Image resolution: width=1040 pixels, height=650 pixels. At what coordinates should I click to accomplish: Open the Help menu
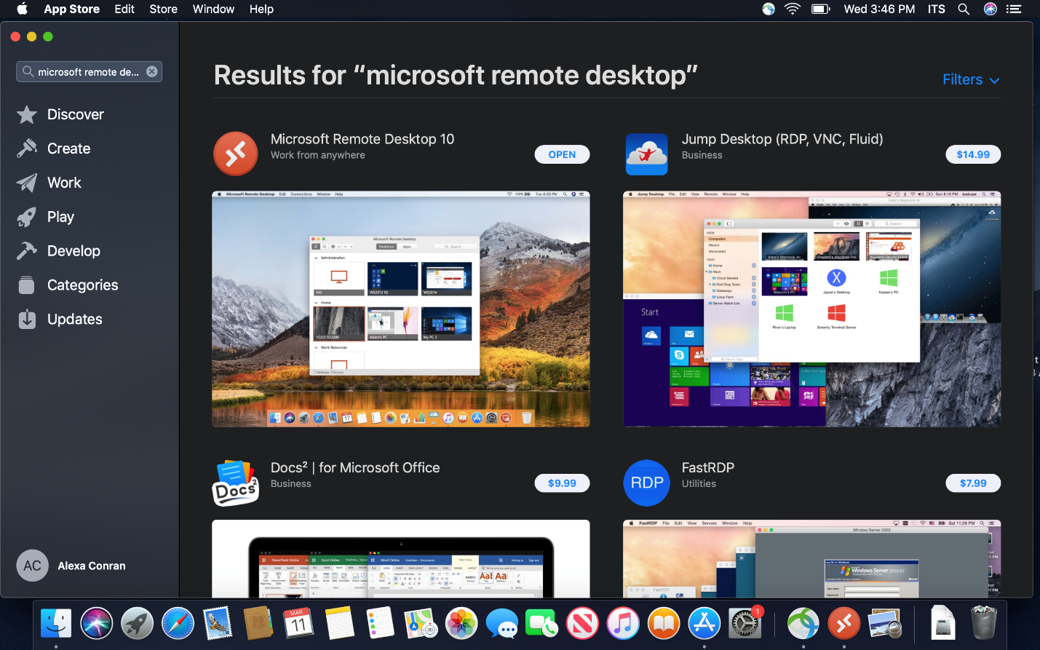[261, 9]
